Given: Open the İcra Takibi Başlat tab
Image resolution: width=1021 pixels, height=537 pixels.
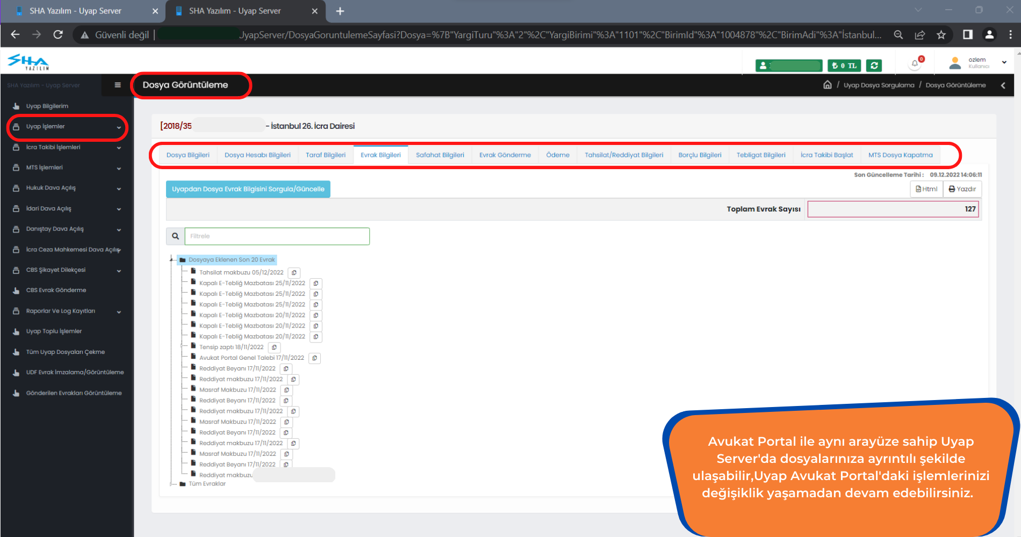Looking at the screenshot, I should point(826,155).
